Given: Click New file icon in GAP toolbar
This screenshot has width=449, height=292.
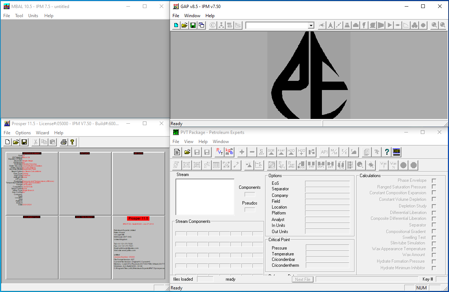Looking at the screenshot, I should (x=177, y=25).
